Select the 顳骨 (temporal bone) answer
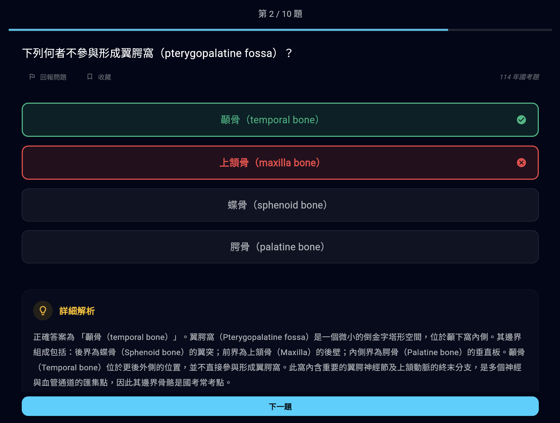 click(x=280, y=120)
